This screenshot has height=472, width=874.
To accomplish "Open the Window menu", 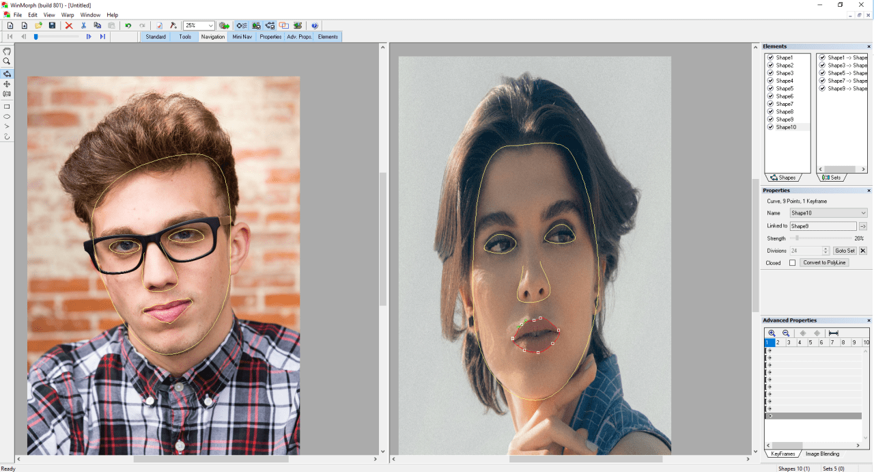I will (90, 15).
